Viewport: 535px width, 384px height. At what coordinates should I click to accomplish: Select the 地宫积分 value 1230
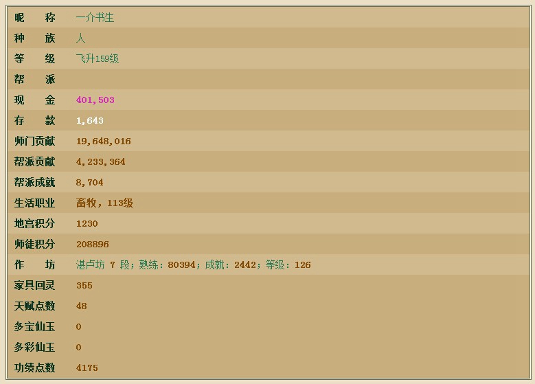[87, 224]
